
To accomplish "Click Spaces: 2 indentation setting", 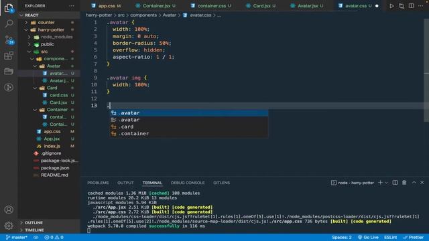I will tap(342, 238).
